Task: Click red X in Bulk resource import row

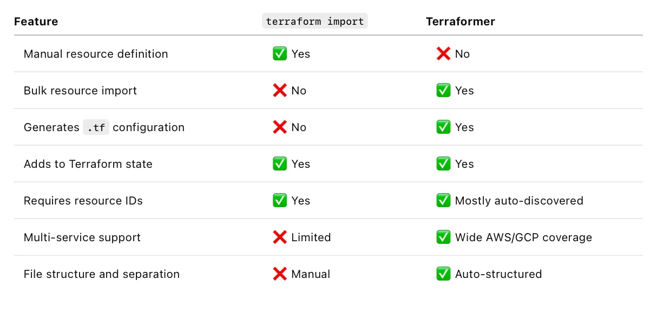Action: 280,91
